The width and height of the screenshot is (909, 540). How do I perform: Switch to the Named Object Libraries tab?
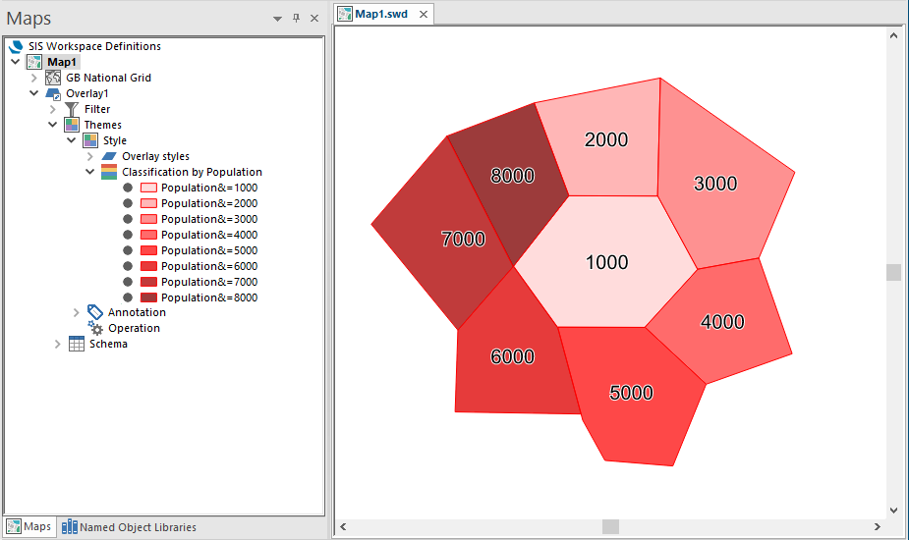(129, 526)
